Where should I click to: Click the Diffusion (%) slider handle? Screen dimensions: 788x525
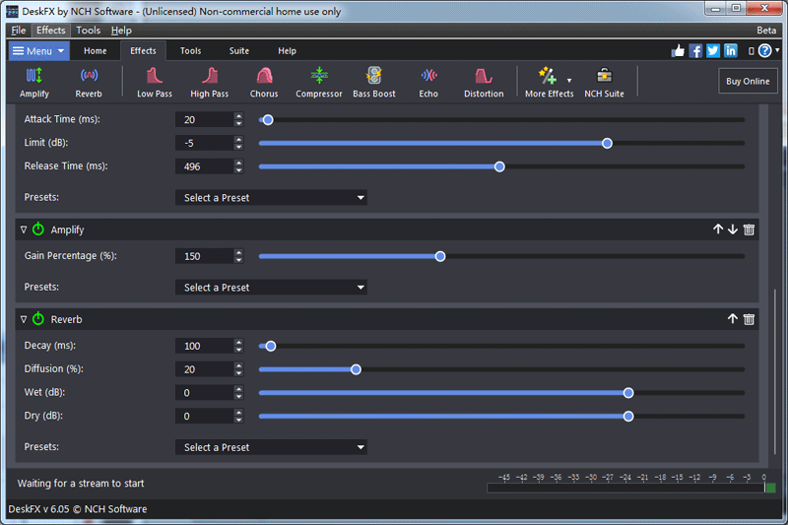[356, 369]
